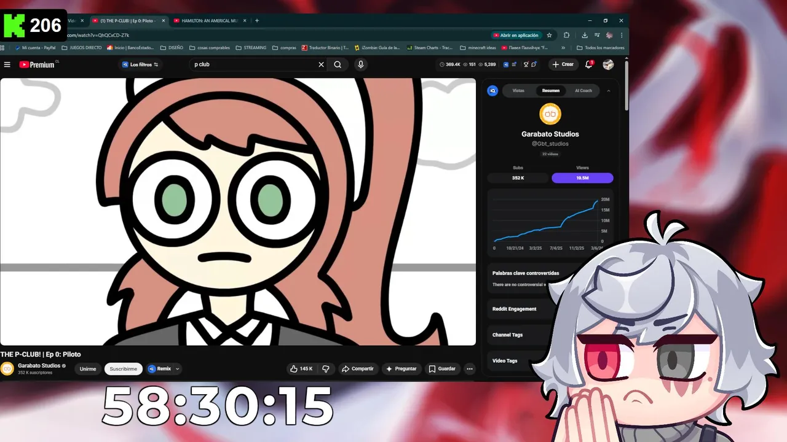Click the blue IQ extension logo in panel
The width and height of the screenshot is (787, 442).
[492, 91]
